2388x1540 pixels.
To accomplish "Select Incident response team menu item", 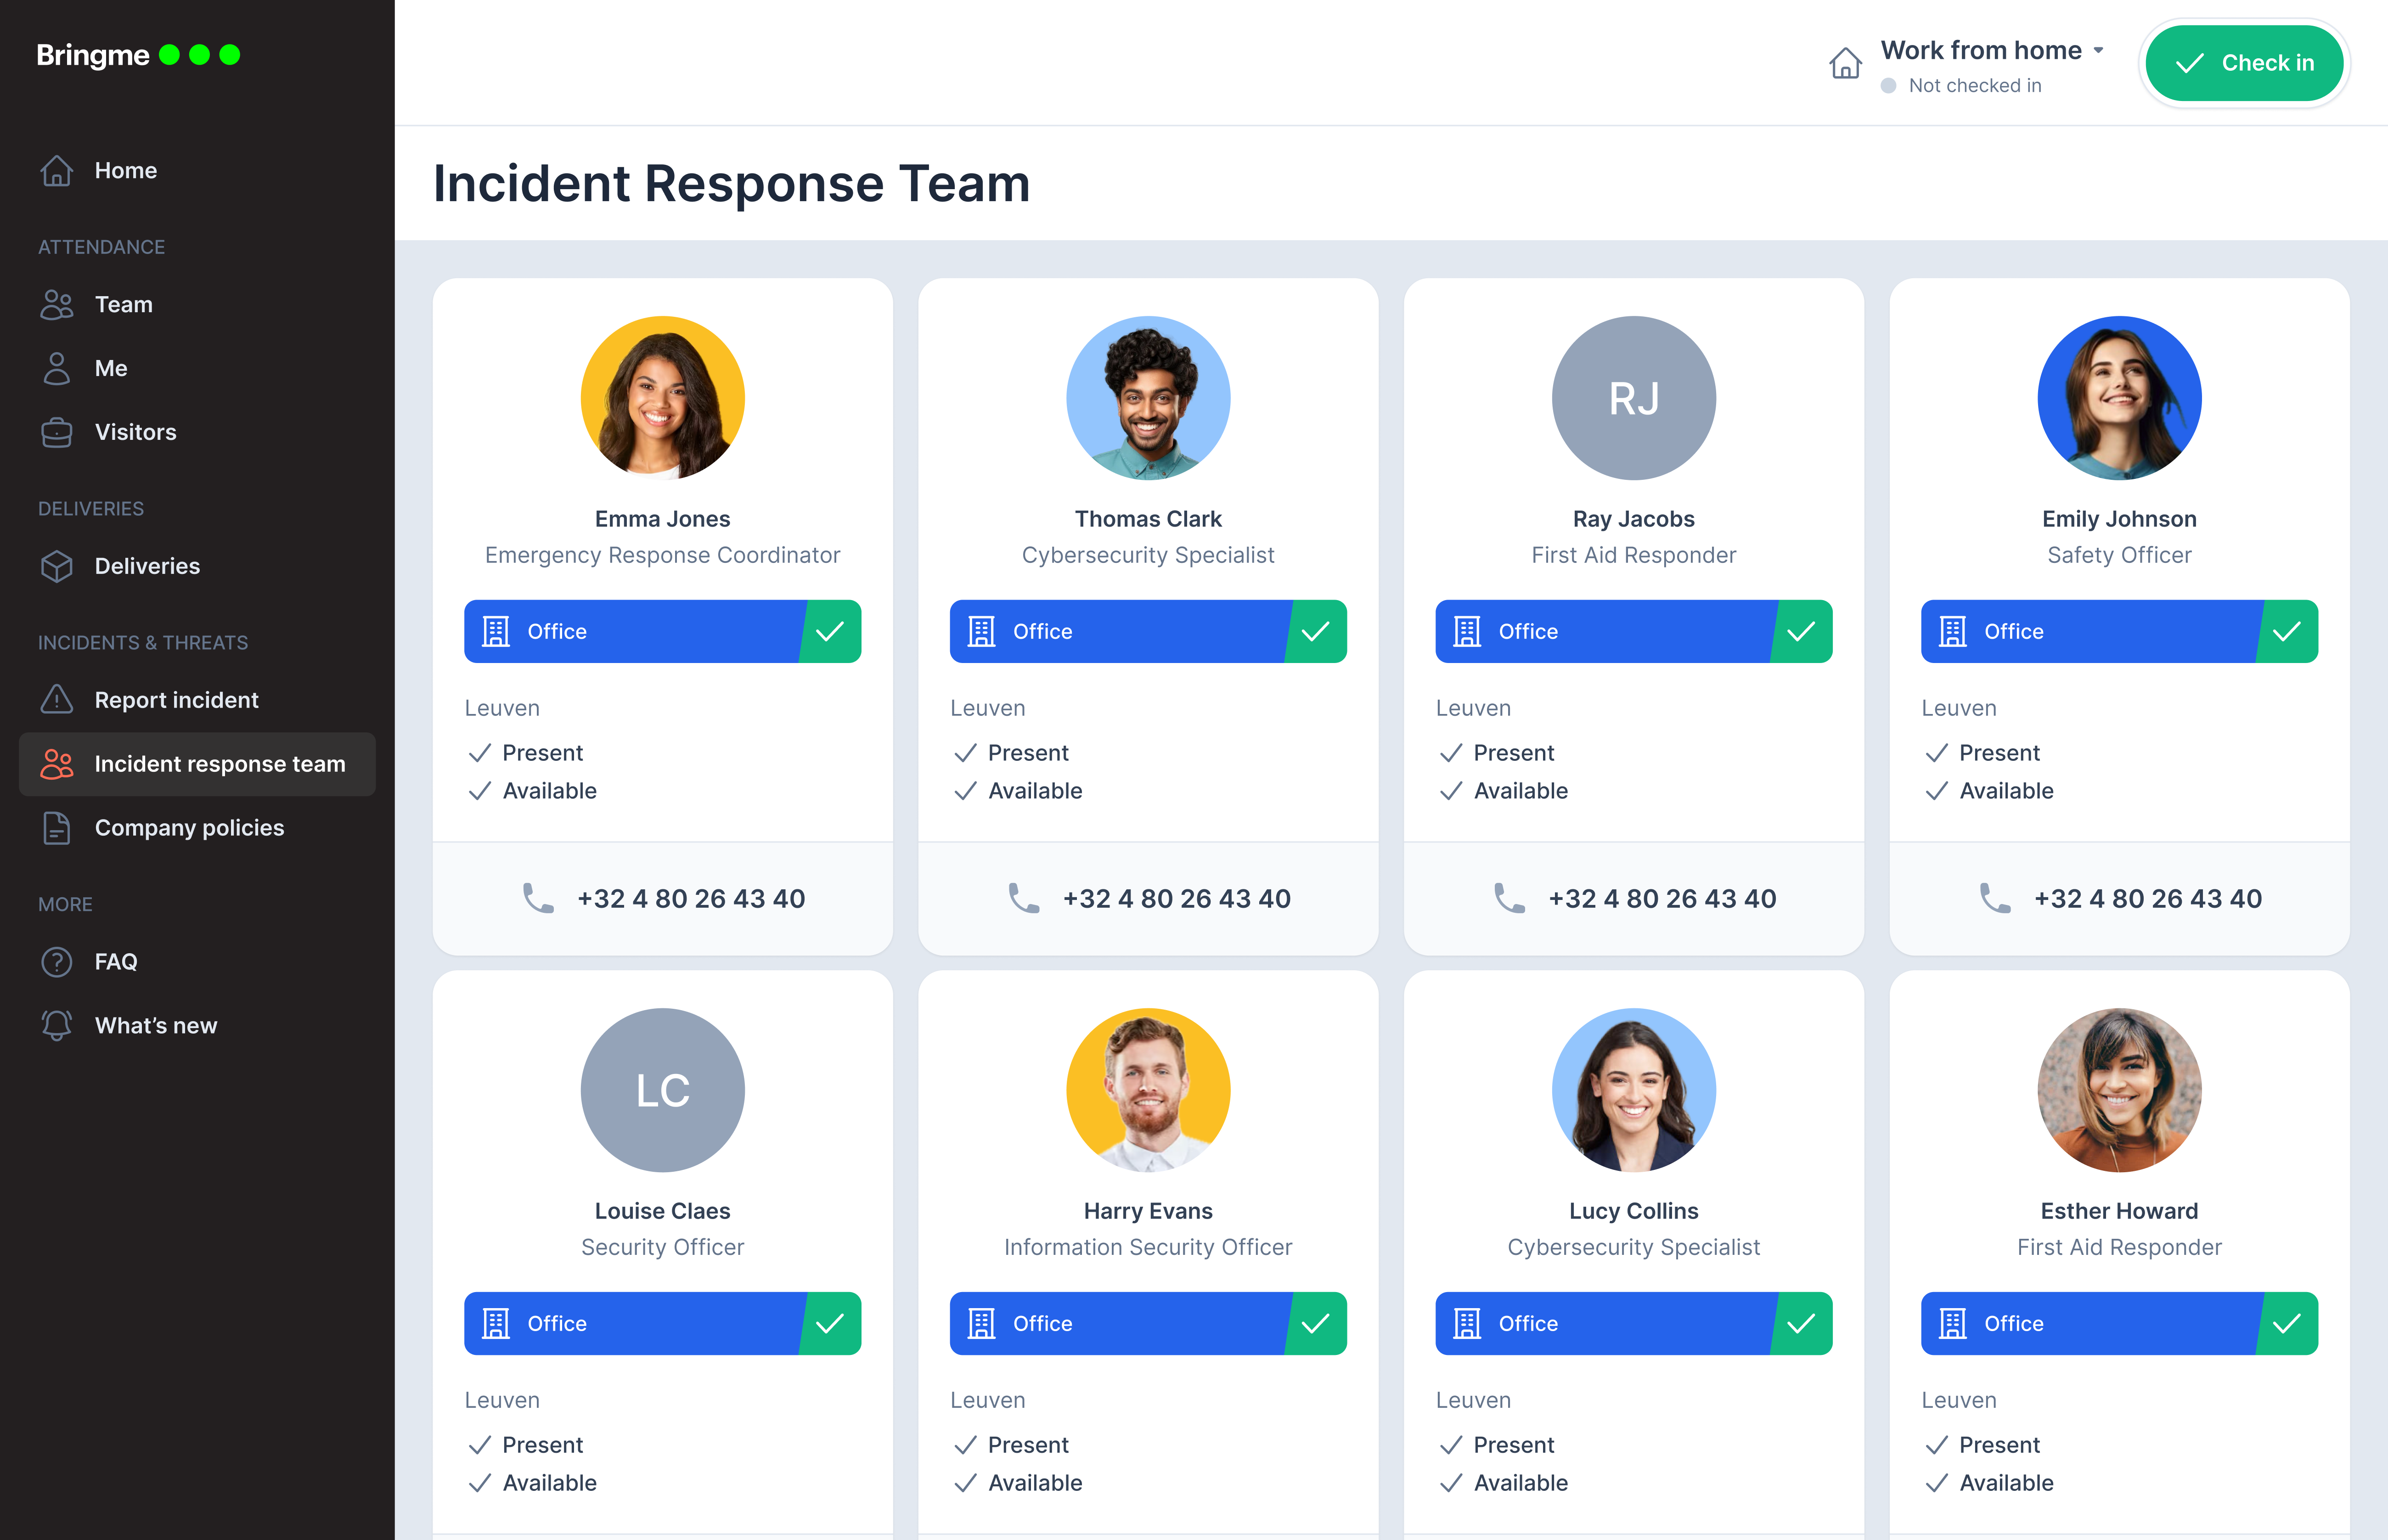I will 197,765.
